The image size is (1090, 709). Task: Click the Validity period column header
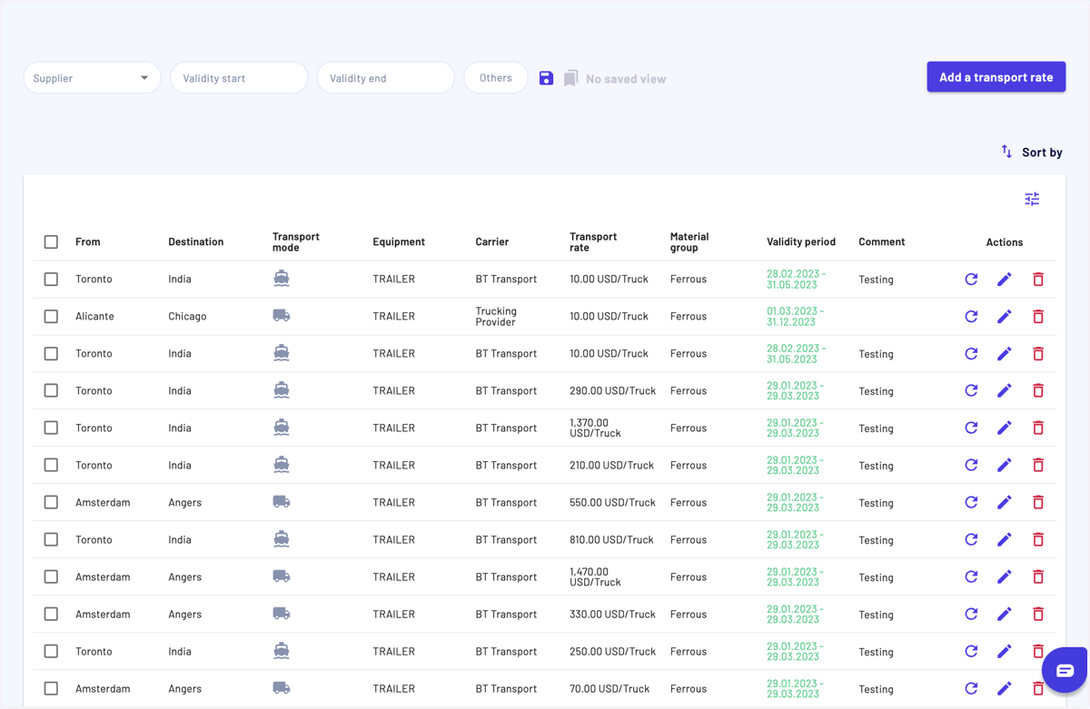coord(801,241)
